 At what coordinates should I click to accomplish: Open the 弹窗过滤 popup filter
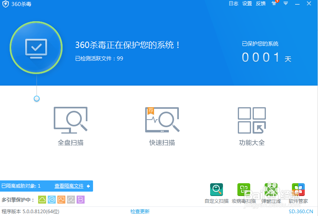271,193
